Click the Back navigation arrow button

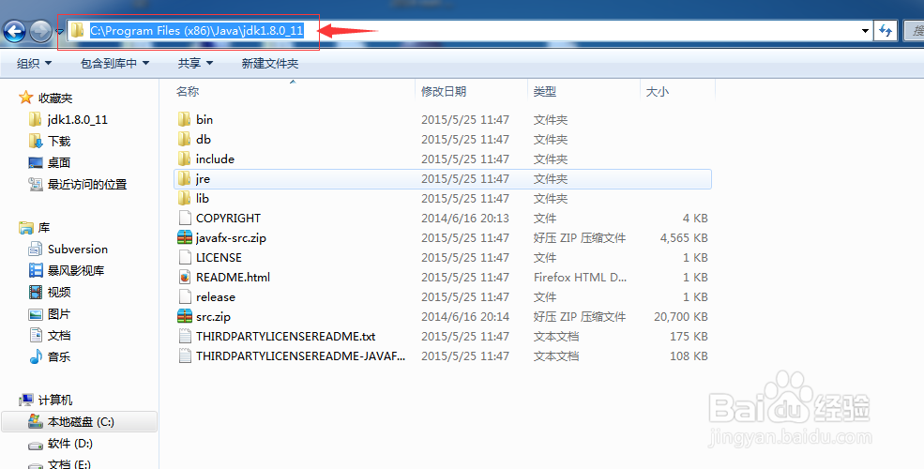click(x=14, y=31)
